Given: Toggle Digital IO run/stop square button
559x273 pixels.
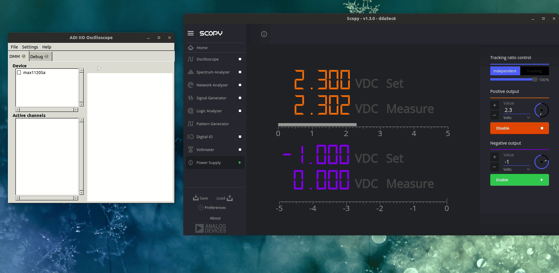Looking at the screenshot, I should click(240, 137).
